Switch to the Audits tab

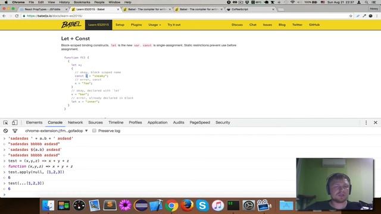coord(179,122)
